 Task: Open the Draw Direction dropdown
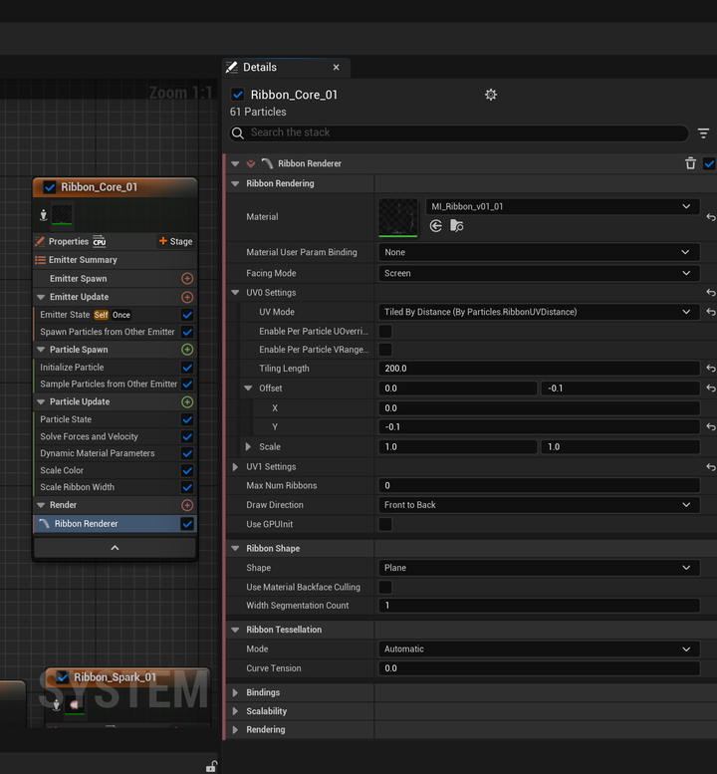click(539, 505)
